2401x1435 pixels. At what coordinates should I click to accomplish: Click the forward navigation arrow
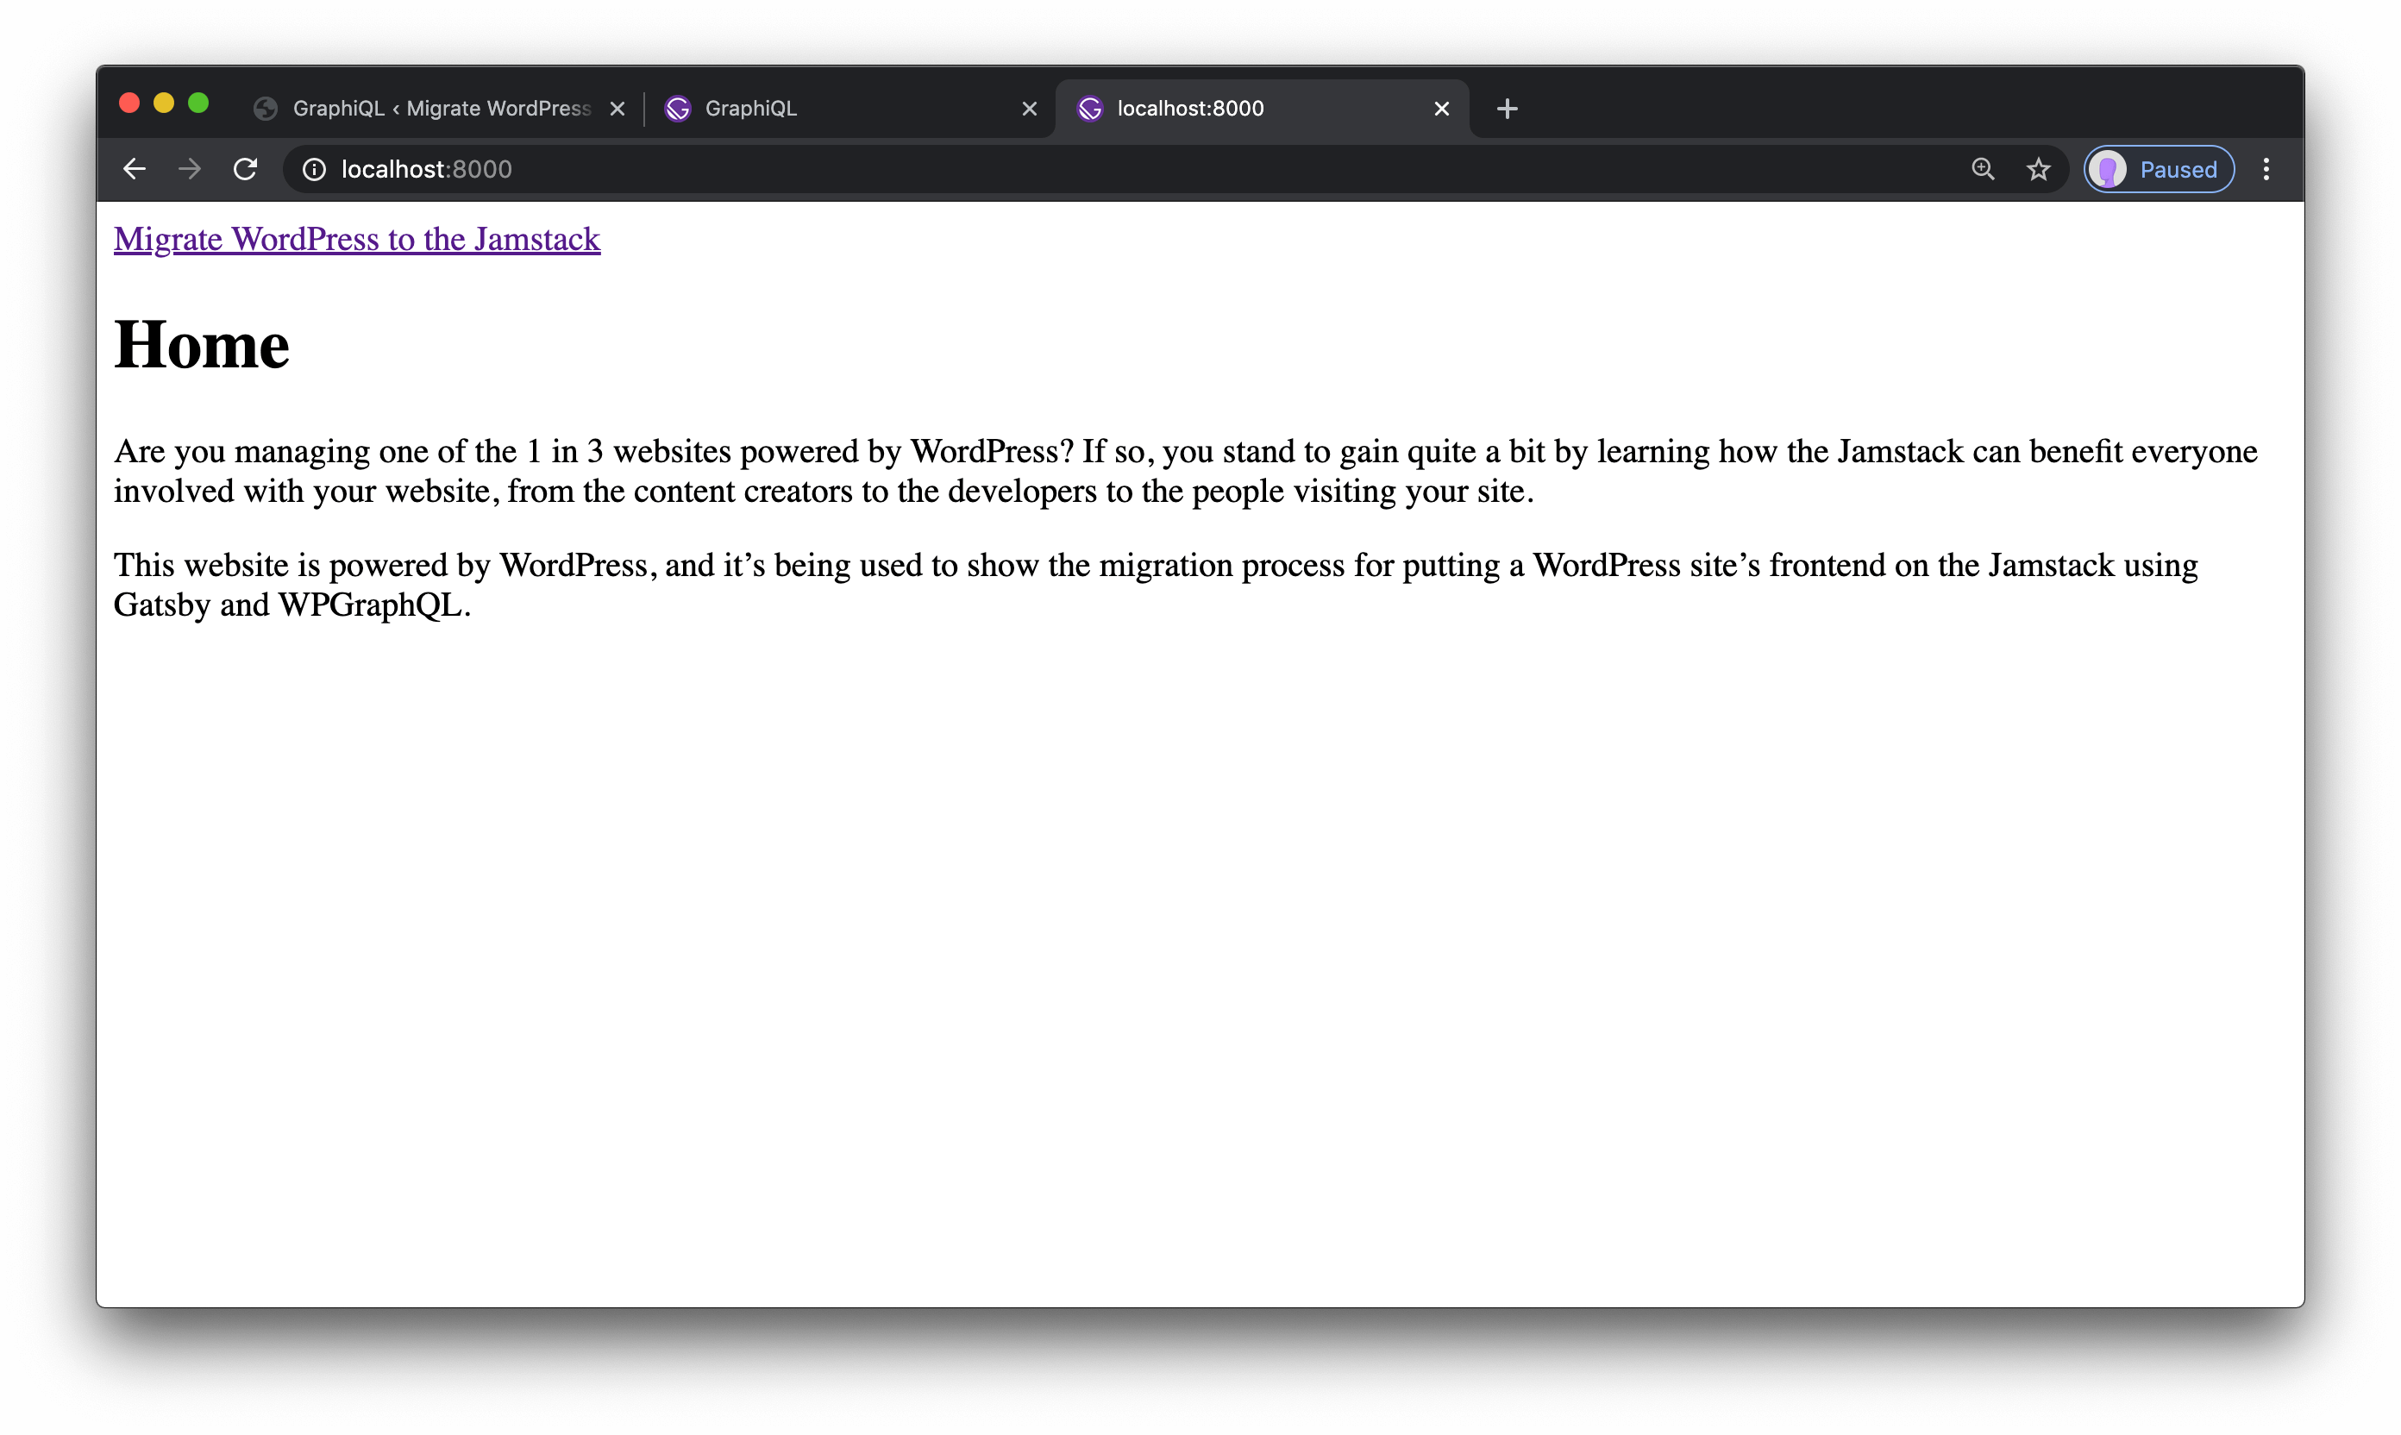point(190,169)
